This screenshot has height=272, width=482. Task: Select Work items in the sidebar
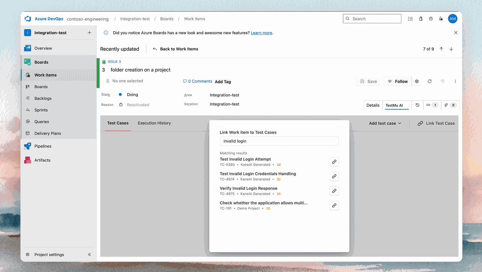59,75
